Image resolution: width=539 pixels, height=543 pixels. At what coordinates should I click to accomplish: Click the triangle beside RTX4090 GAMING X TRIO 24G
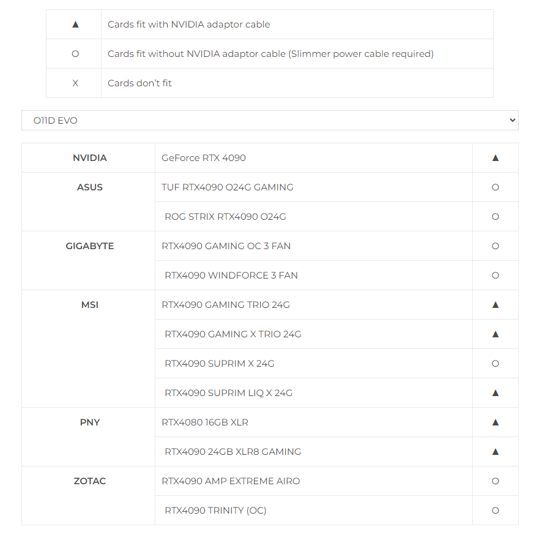tap(496, 334)
